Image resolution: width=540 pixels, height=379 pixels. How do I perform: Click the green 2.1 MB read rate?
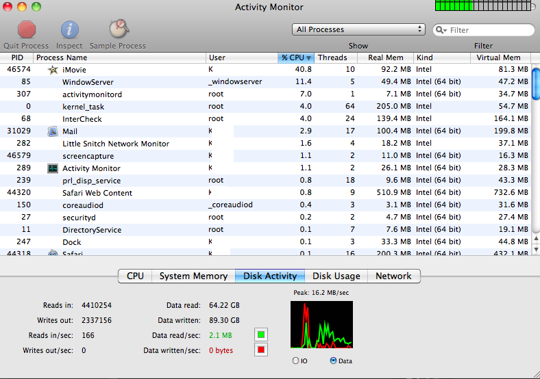coord(221,335)
